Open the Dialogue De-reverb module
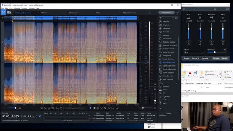The image size is (233, 131). tap(170, 45)
